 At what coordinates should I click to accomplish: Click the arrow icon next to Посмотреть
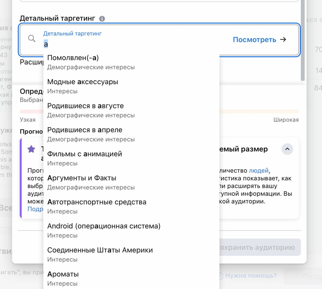pyautogui.click(x=283, y=39)
